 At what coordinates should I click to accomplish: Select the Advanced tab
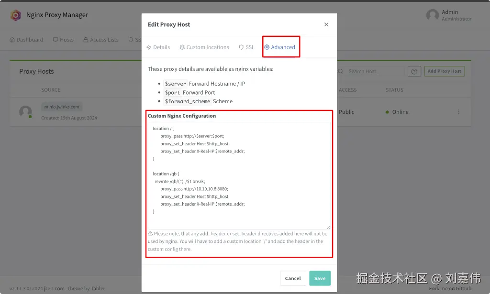click(x=279, y=47)
